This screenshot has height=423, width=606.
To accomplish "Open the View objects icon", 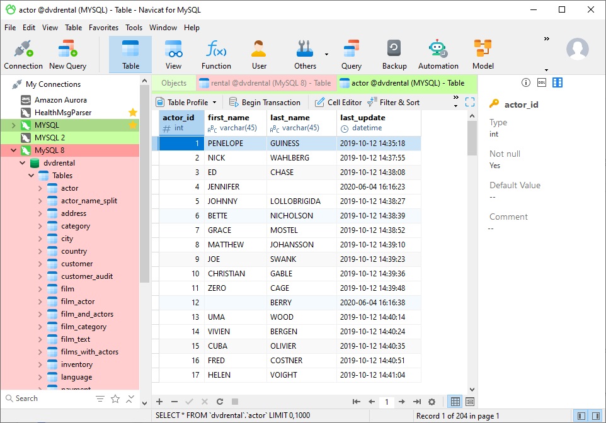I will pyautogui.click(x=173, y=55).
